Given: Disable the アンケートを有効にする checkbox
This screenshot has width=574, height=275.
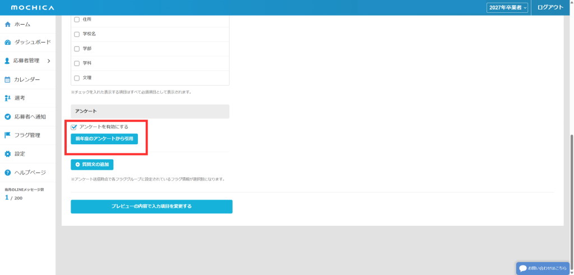Looking at the screenshot, I should tap(74, 127).
